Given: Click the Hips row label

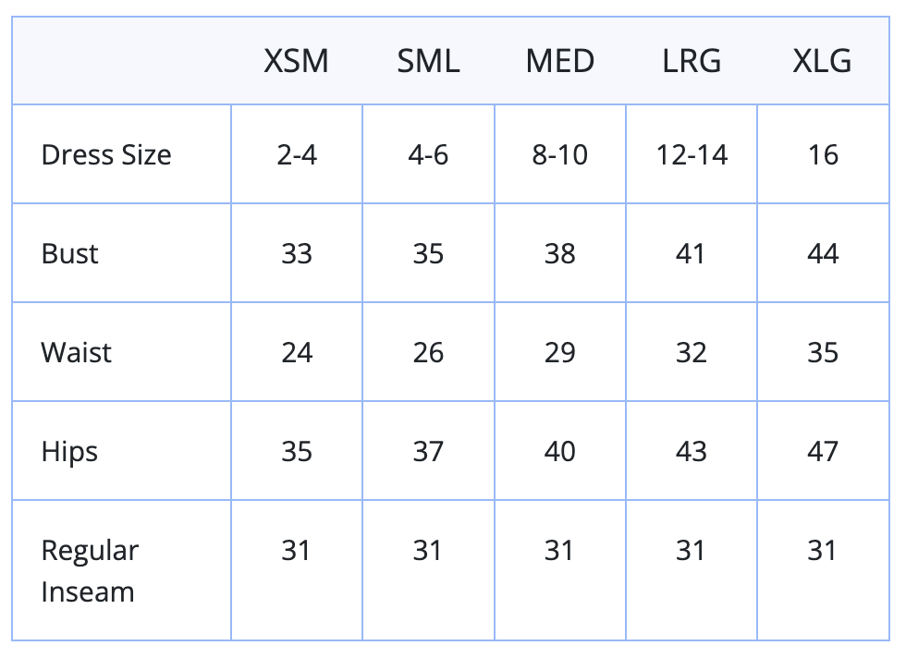Looking at the screenshot, I should [69, 452].
